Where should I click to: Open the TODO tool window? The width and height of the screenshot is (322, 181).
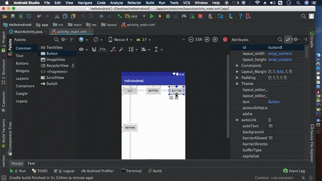point(40,171)
